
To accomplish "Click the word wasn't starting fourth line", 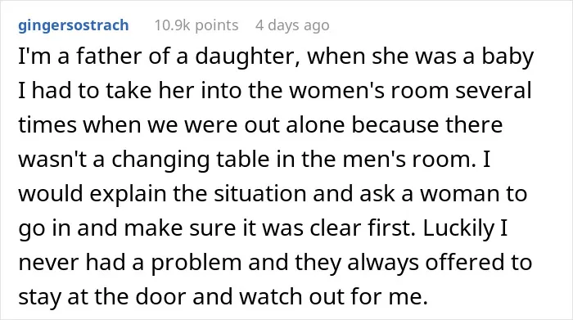I will click(52, 160).
